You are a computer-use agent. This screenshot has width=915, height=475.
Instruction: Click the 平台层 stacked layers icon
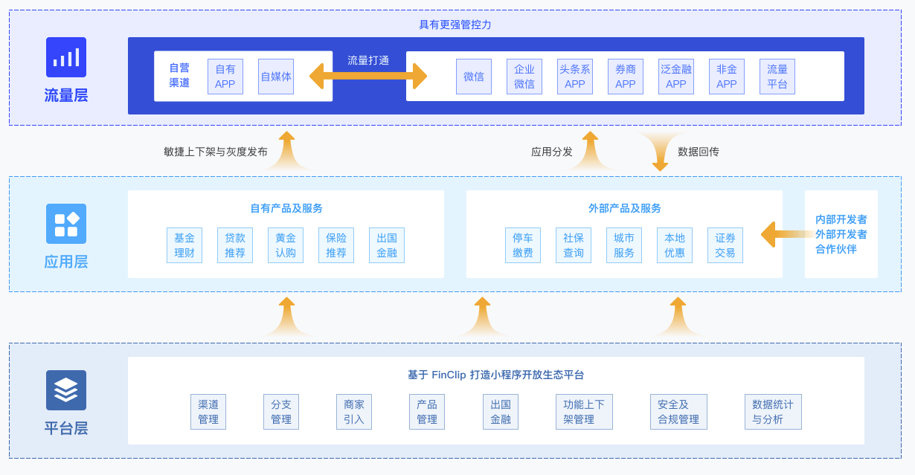tap(66, 390)
